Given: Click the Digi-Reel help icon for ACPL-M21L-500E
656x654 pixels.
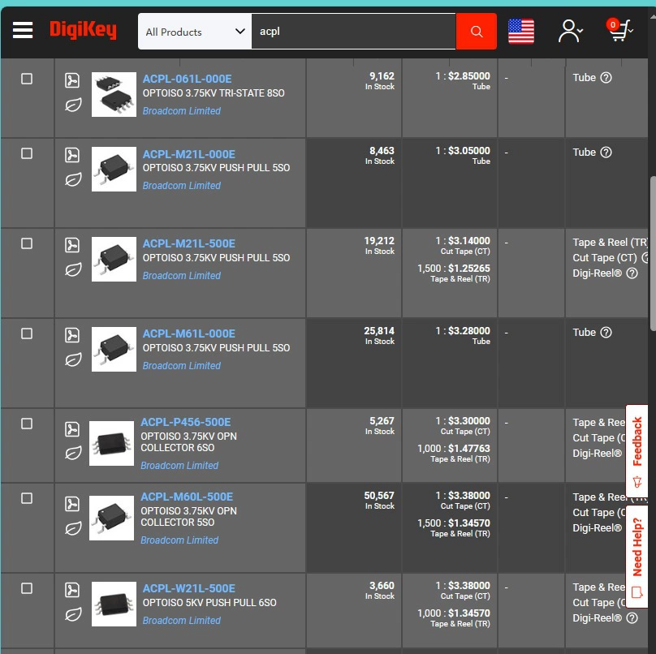Looking at the screenshot, I should point(632,273).
